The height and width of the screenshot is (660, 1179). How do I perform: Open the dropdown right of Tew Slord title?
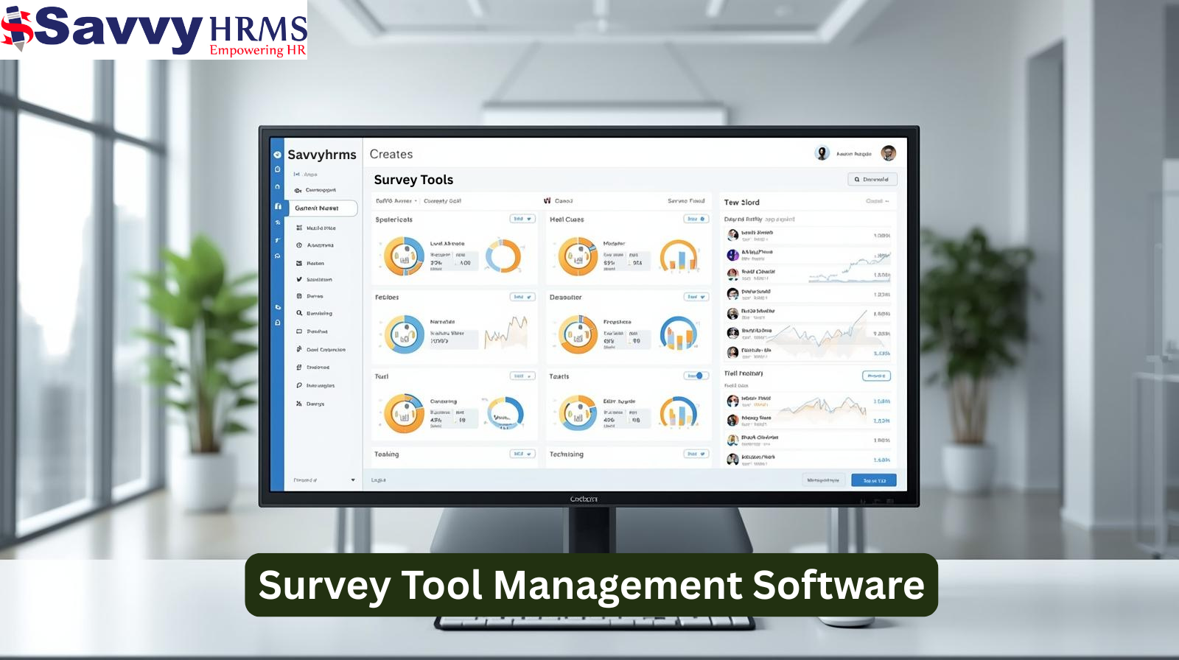point(878,201)
